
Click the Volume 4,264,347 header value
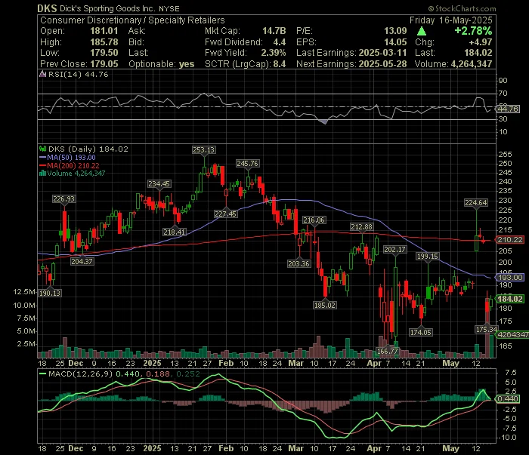click(x=472, y=63)
